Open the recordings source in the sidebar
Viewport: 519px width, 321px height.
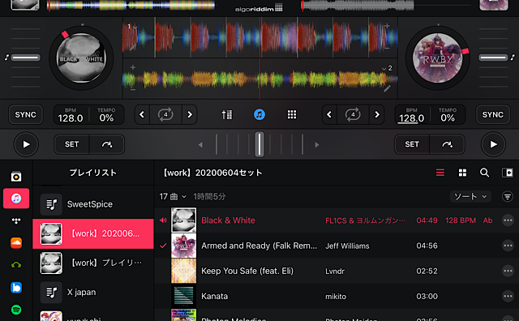pos(16,177)
